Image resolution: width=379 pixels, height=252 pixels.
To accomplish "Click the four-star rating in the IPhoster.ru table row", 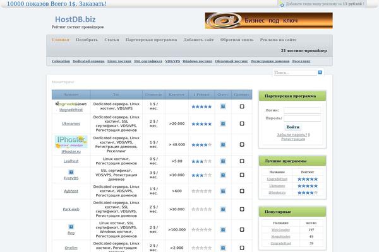I will [x=202, y=145].
